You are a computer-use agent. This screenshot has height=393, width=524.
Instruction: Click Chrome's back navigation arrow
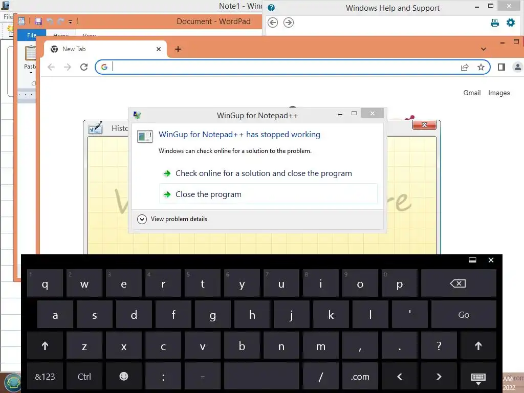pos(51,67)
